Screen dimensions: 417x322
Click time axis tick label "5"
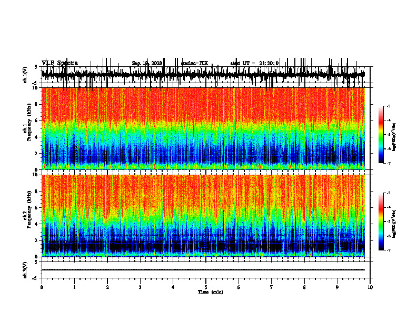206,287
